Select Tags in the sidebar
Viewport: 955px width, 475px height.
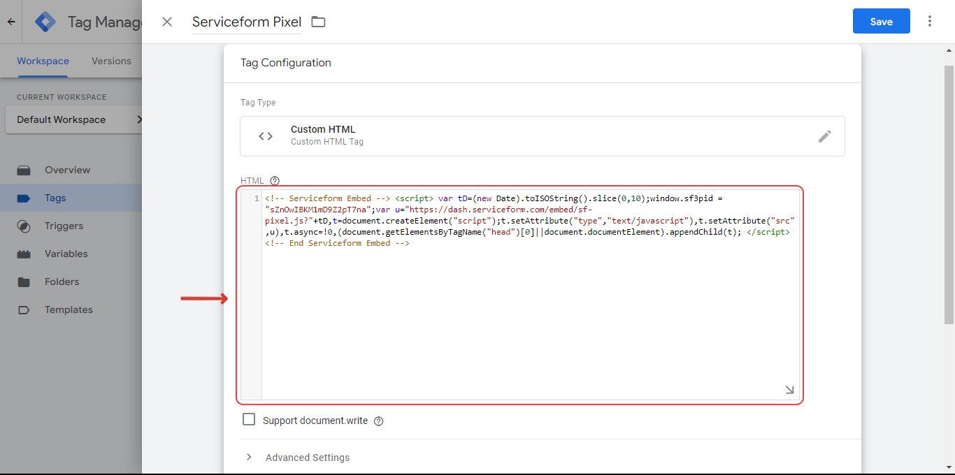pos(71,198)
